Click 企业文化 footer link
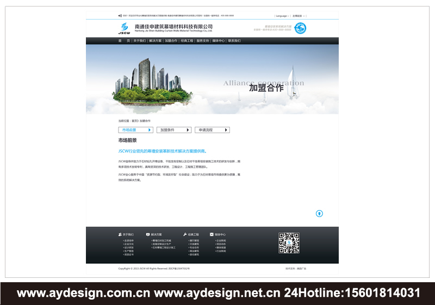 129,244
